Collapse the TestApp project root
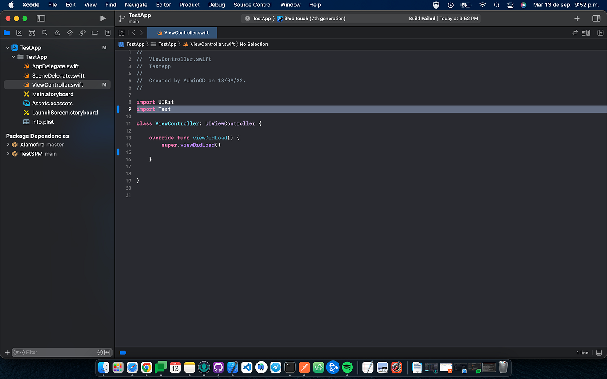The height and width of the screenshot is (379, 607). click(x=7, y=48)
